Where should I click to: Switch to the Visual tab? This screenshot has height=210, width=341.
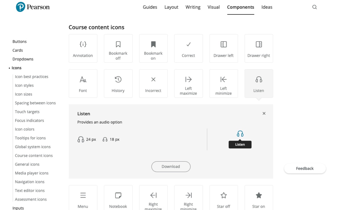214,7
